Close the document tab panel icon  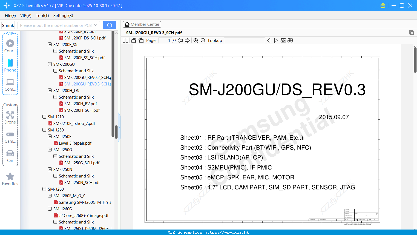(x=411, y=33)
